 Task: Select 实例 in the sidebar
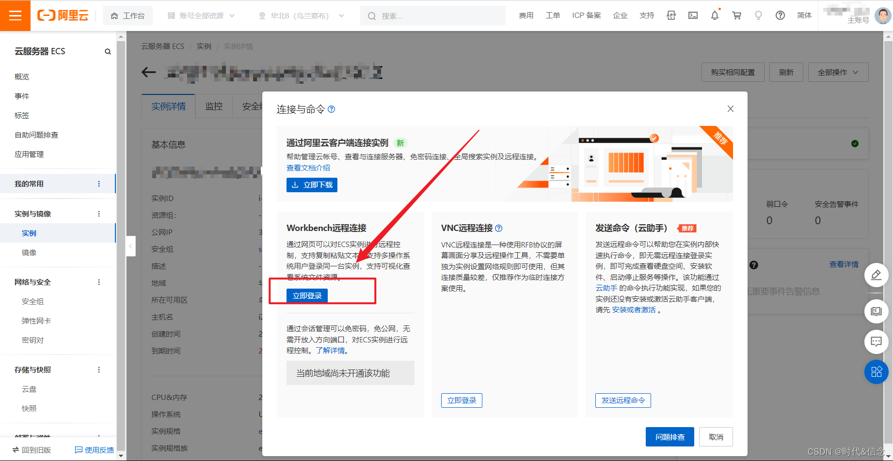pyautogui.click(x=29, y=233)
